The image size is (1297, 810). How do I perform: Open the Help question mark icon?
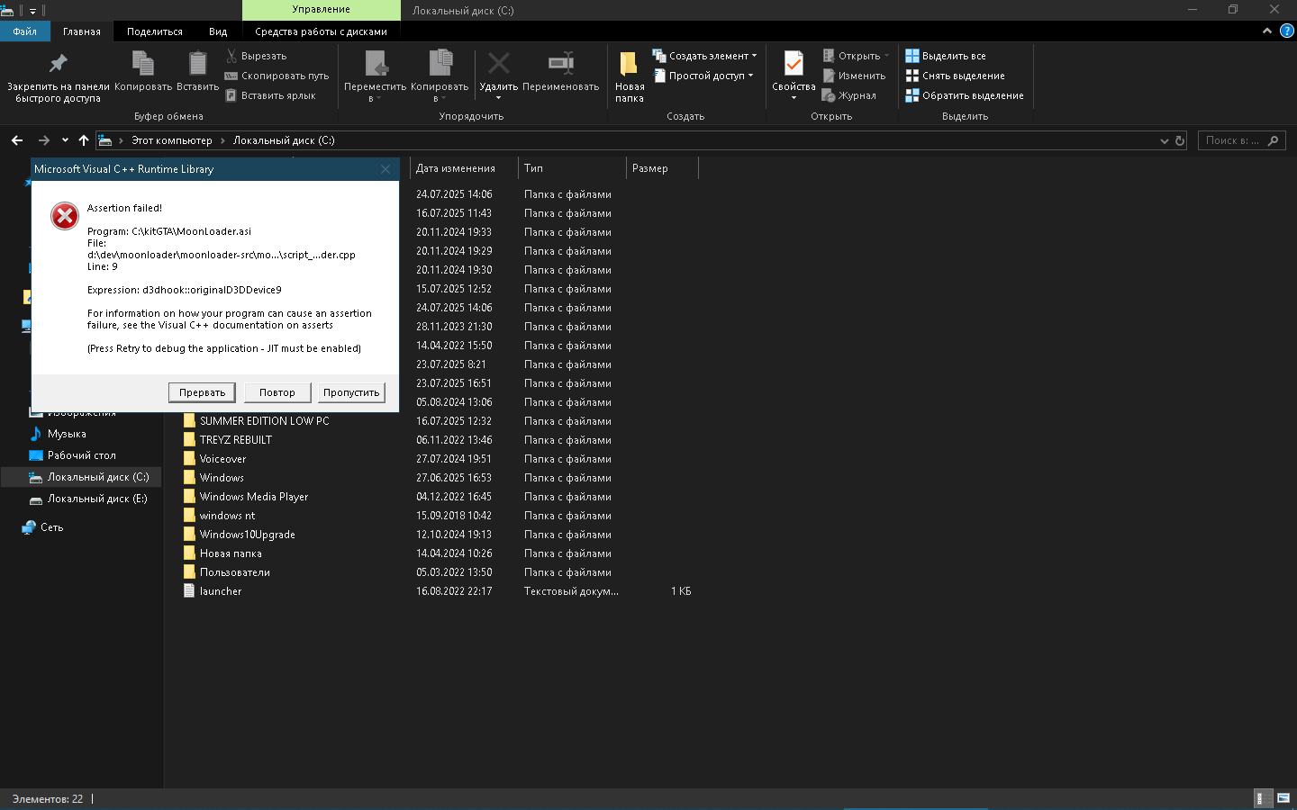coord(1287,31)
